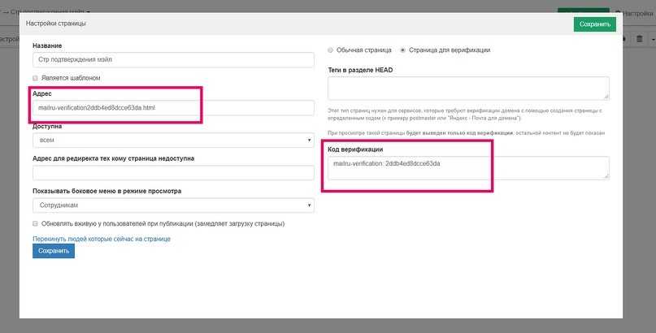The height and width of the screenshot is (333, 656).
Task: Follow the Перекинуть людей которые сейчас на странице link
Action: point(102,239)
